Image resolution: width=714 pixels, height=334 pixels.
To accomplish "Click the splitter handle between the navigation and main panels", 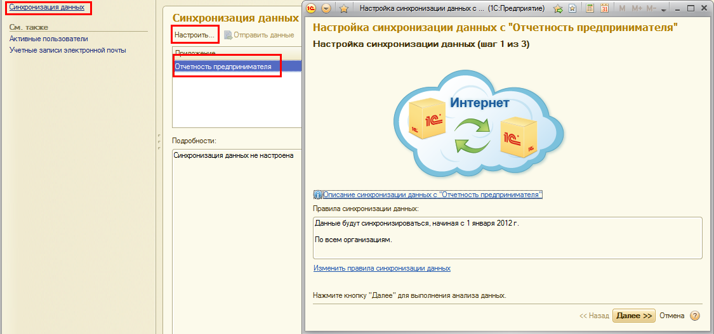I will [x=159, y=142].
